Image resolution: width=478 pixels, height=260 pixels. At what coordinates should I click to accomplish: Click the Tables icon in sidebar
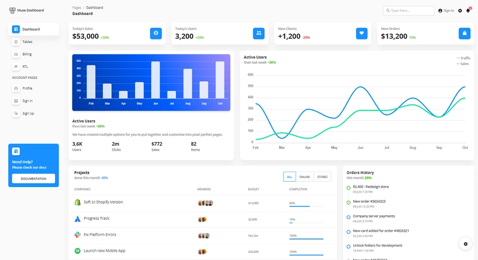(x=16, y=42)
